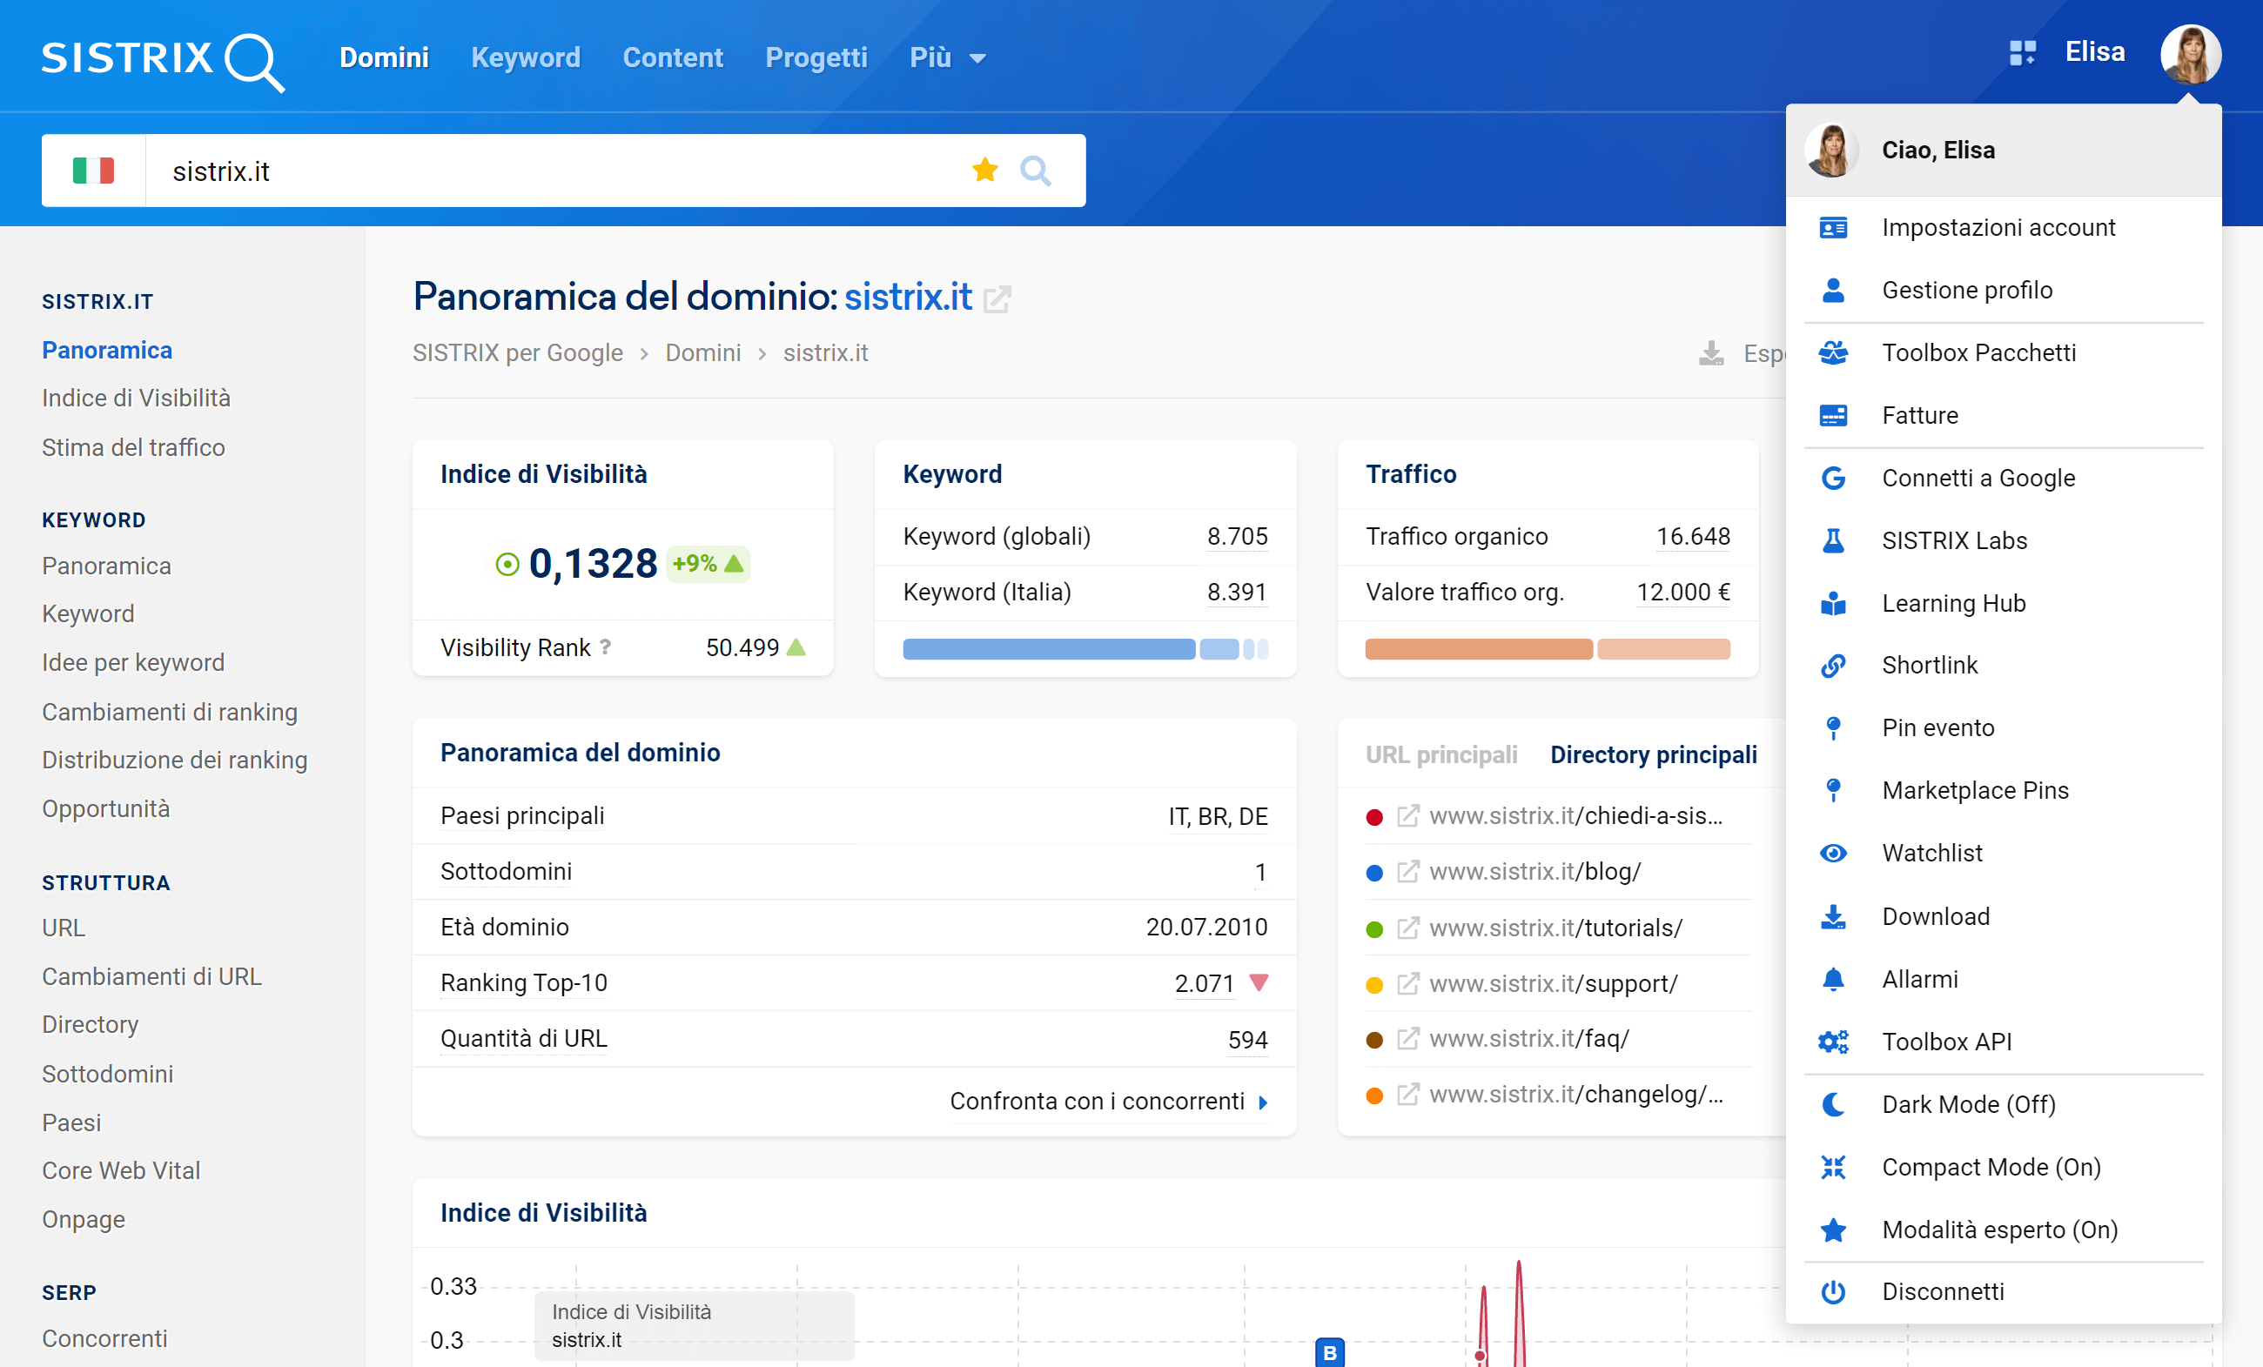Click SISTRIX per Google in breadcrumb
Viewport: 2263px width, 1367px height.
pos(517,353)
